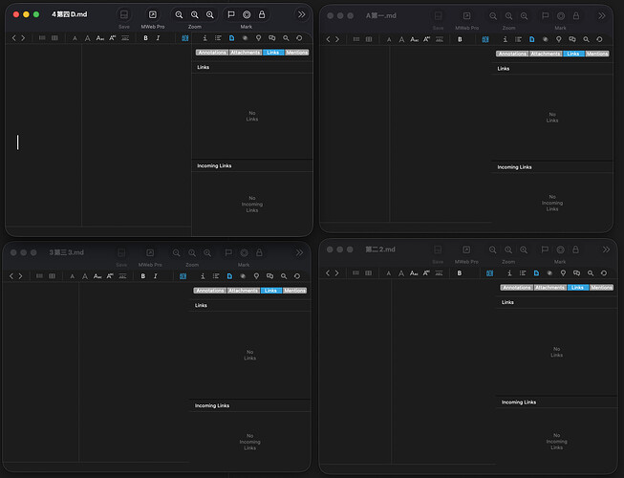Screen dimensions: 624x478
Task: Expand toolbar overflow chevrons in 3第三3.md window
Action: (299, 252)
